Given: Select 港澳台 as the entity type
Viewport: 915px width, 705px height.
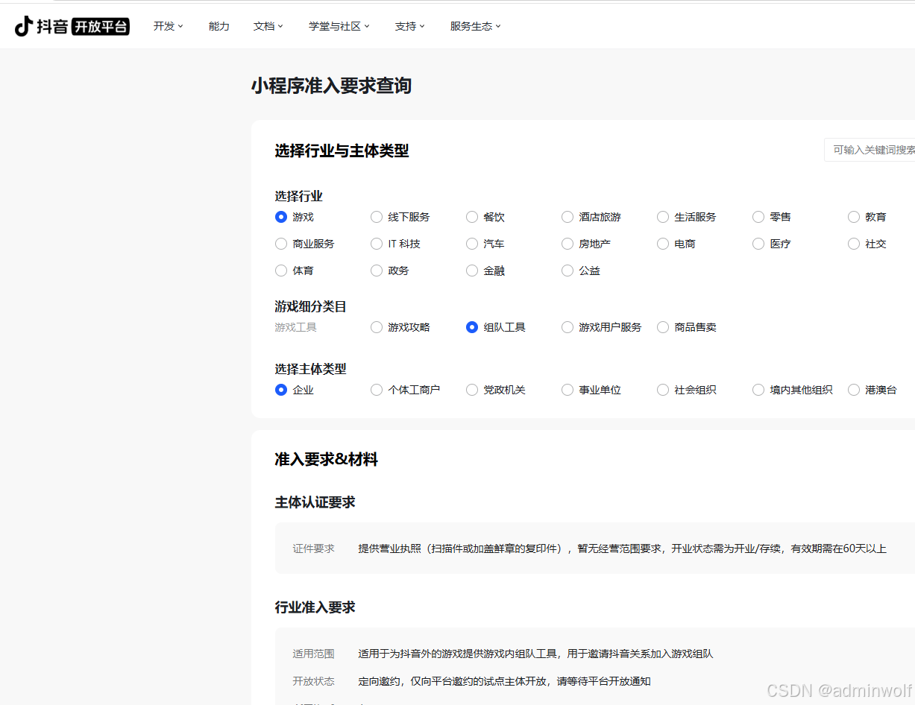Looking at the screenshot, I should [x=854, y=390].
